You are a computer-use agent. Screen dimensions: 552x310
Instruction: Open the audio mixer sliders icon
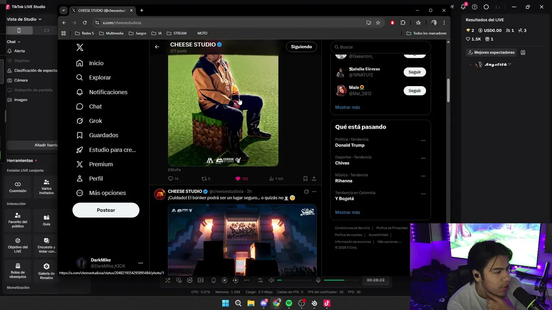click(260, 280)
